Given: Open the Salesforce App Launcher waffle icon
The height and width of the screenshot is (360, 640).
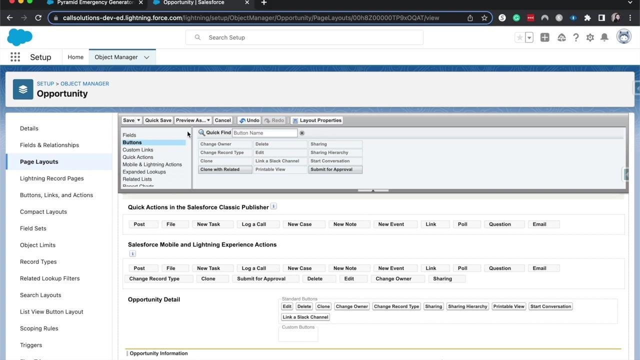Looking at the screenshot, I should pyautogui.click(x=15, y=57).
